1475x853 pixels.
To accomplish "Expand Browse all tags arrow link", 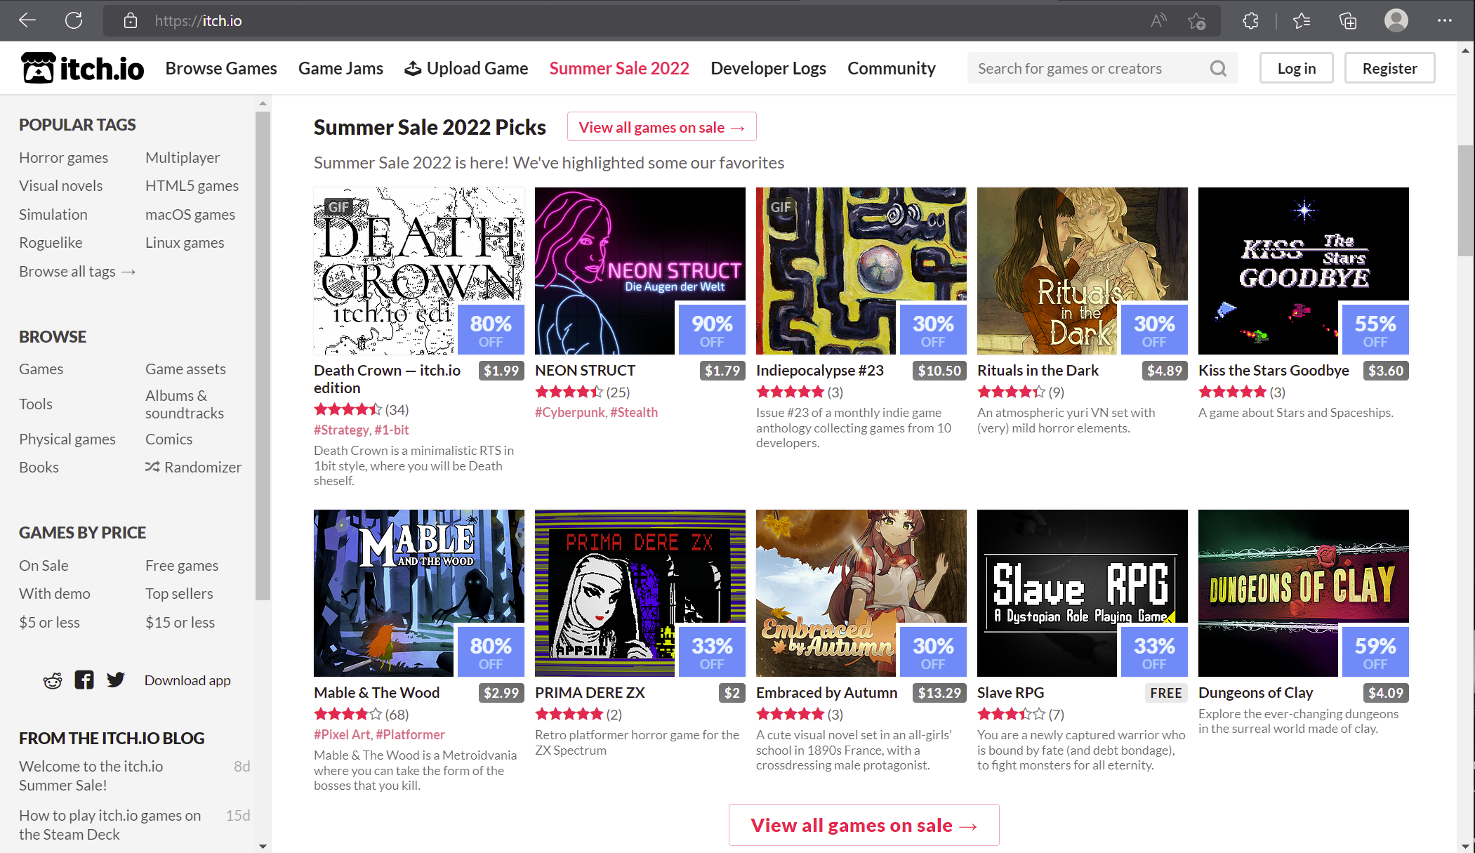I will 77,271.
